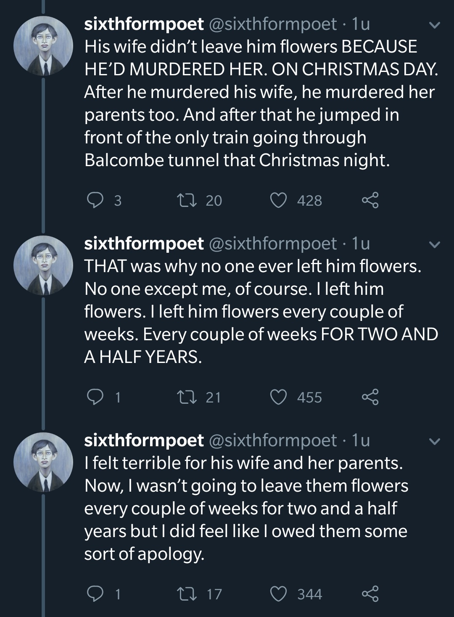Share the Balcombe tunnel tweet
The height and width of the screenshot is (617, 454).
(x=370, y=200)
